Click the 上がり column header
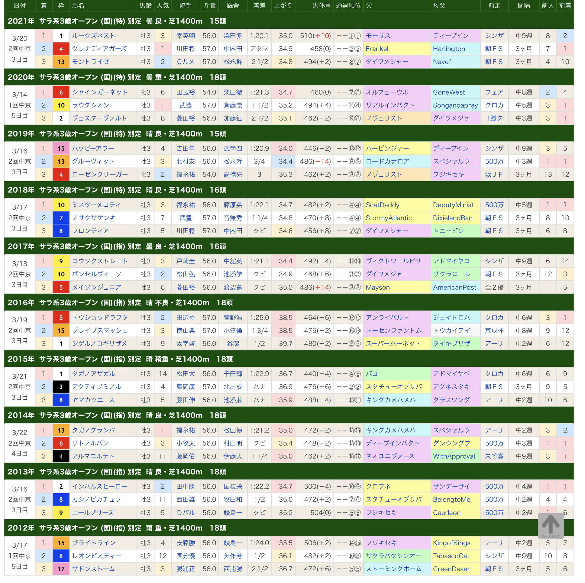This screenshot has height=583, width=585. point(283,6)
